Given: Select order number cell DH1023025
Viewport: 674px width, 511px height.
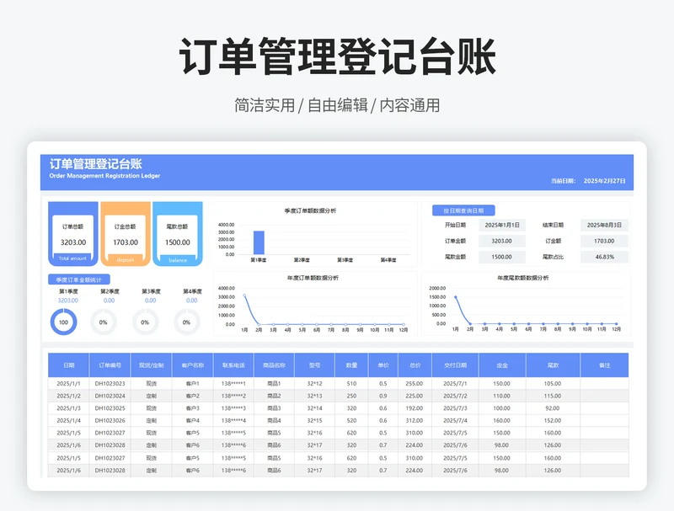Looking at the screenshot, I should (x=110, y=408).
